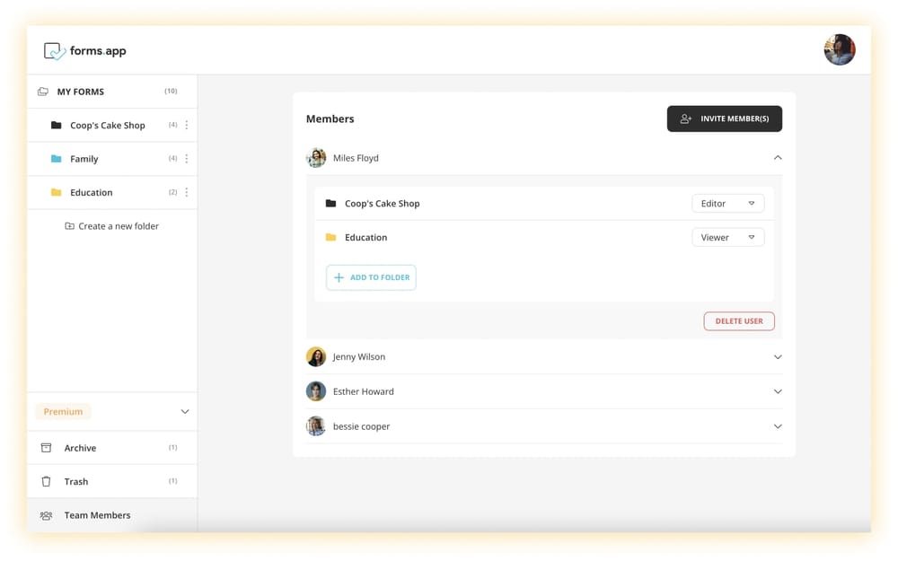Click Miles Floyd's avatar picture
This screenshot has width=898, height=561.
coord(316,158)
